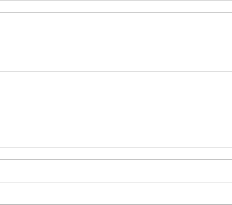Select the sixth row in the list
The image size is (232, 205).
116,171
